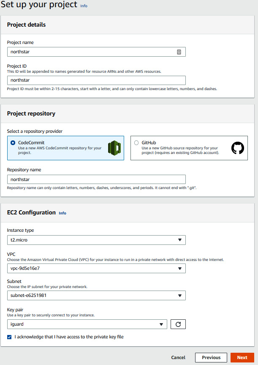Click the Cancel link
This screenshot has height=365, width=258.
(178, 357)
